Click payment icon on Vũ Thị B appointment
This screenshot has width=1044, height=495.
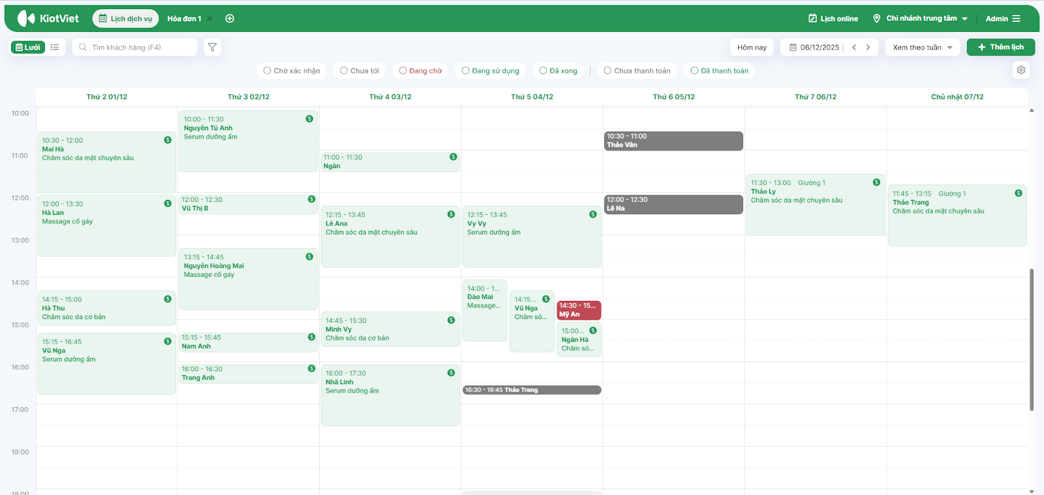311,199
